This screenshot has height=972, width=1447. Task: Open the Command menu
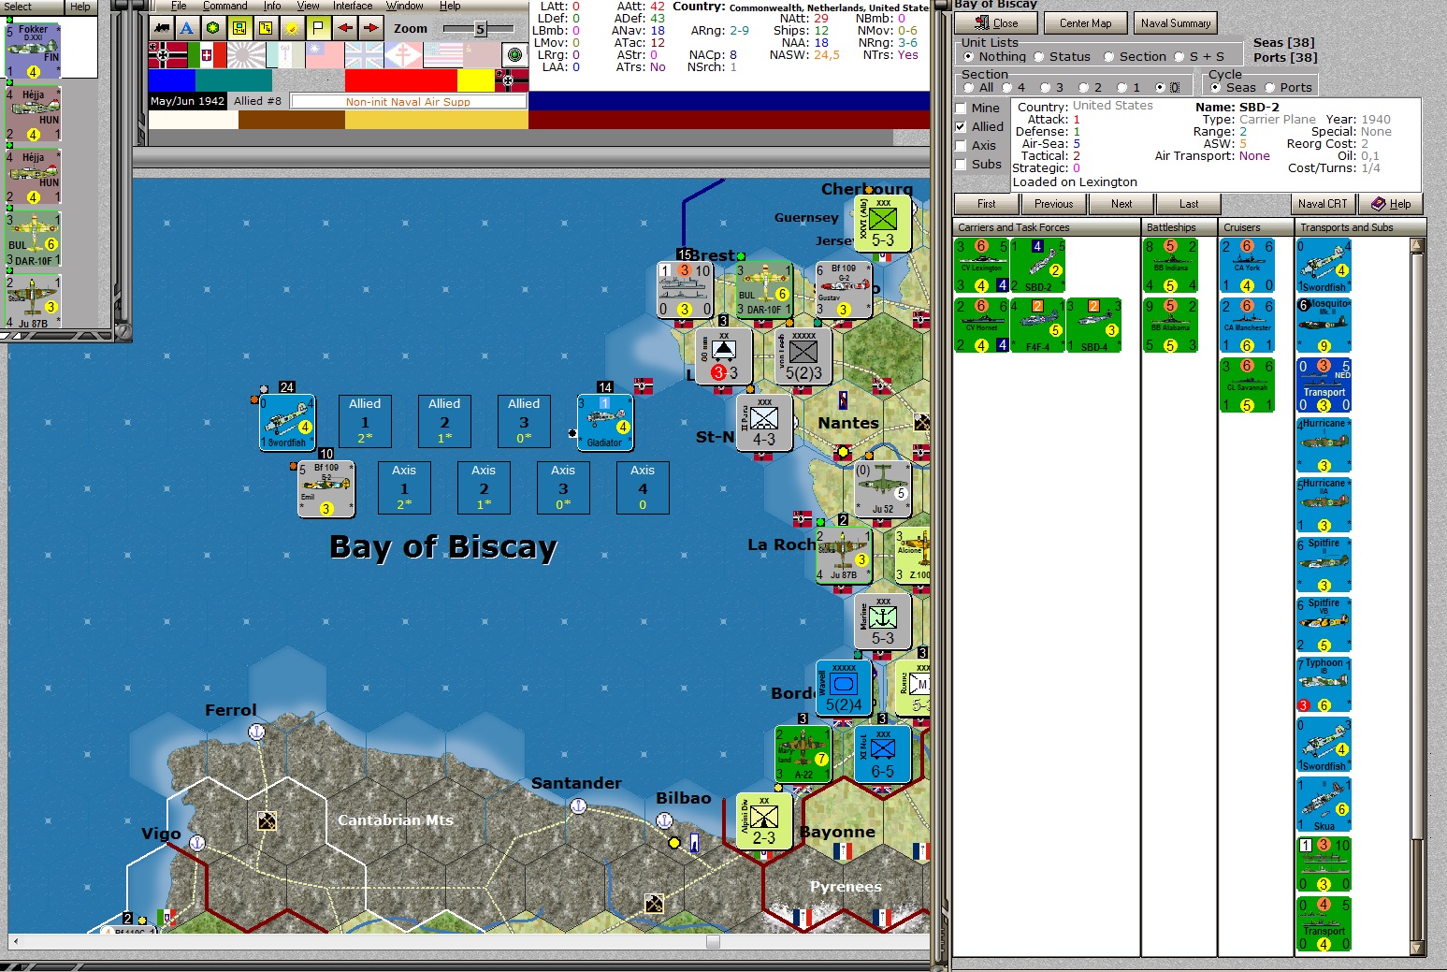[225, 6]
